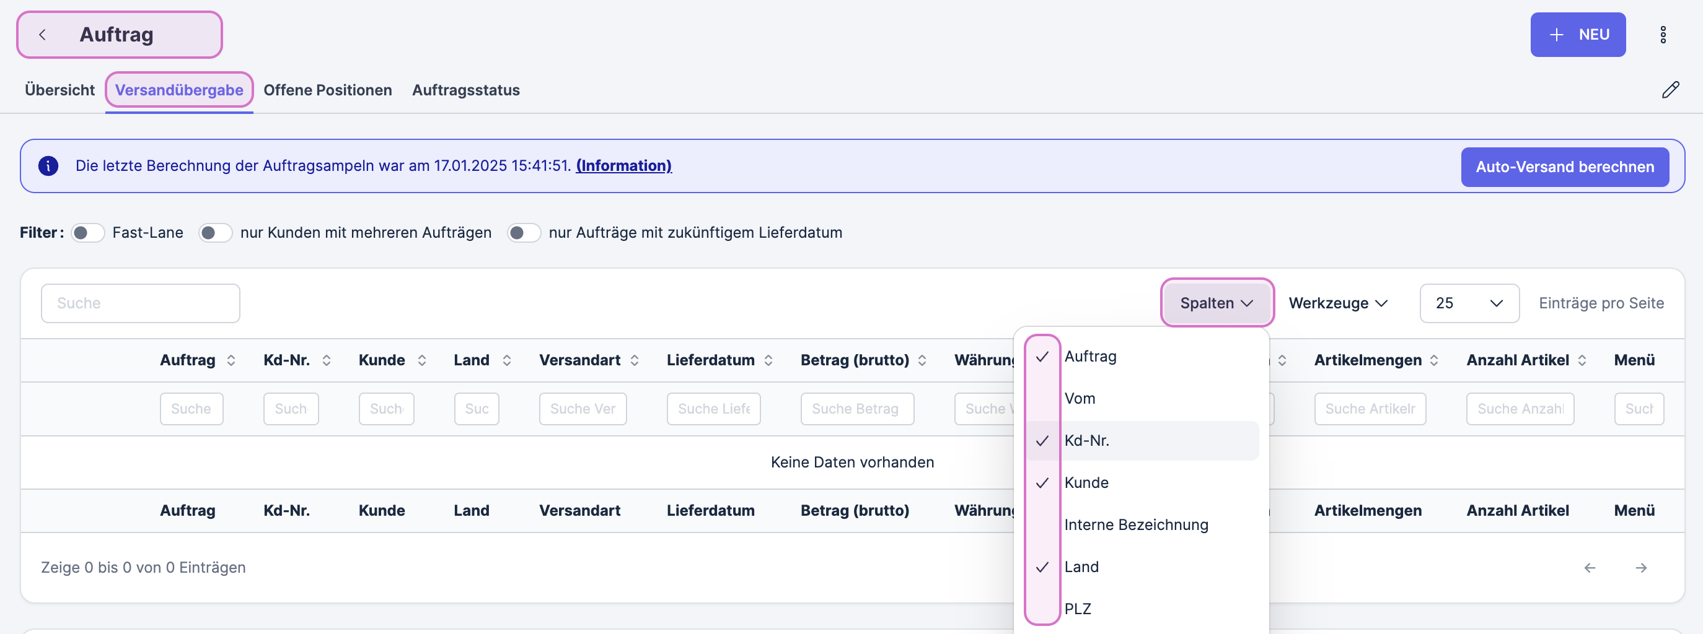Open the Werkzeuge dropdown
This screenshot has width=1703, height=634.
[1337, 303]
